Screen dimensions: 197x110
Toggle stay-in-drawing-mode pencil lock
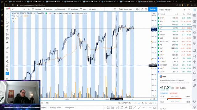coord(7,61)
